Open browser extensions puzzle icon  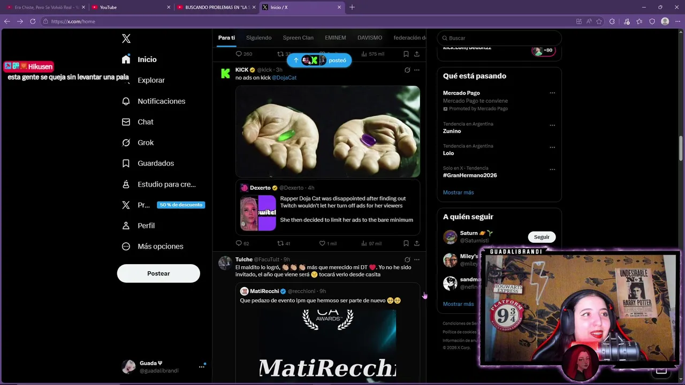(x=612, y=21)
